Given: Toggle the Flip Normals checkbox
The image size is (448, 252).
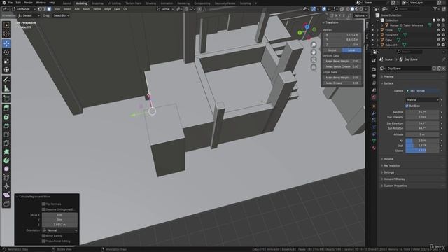Looking at the screenshot, I should 43,204.
